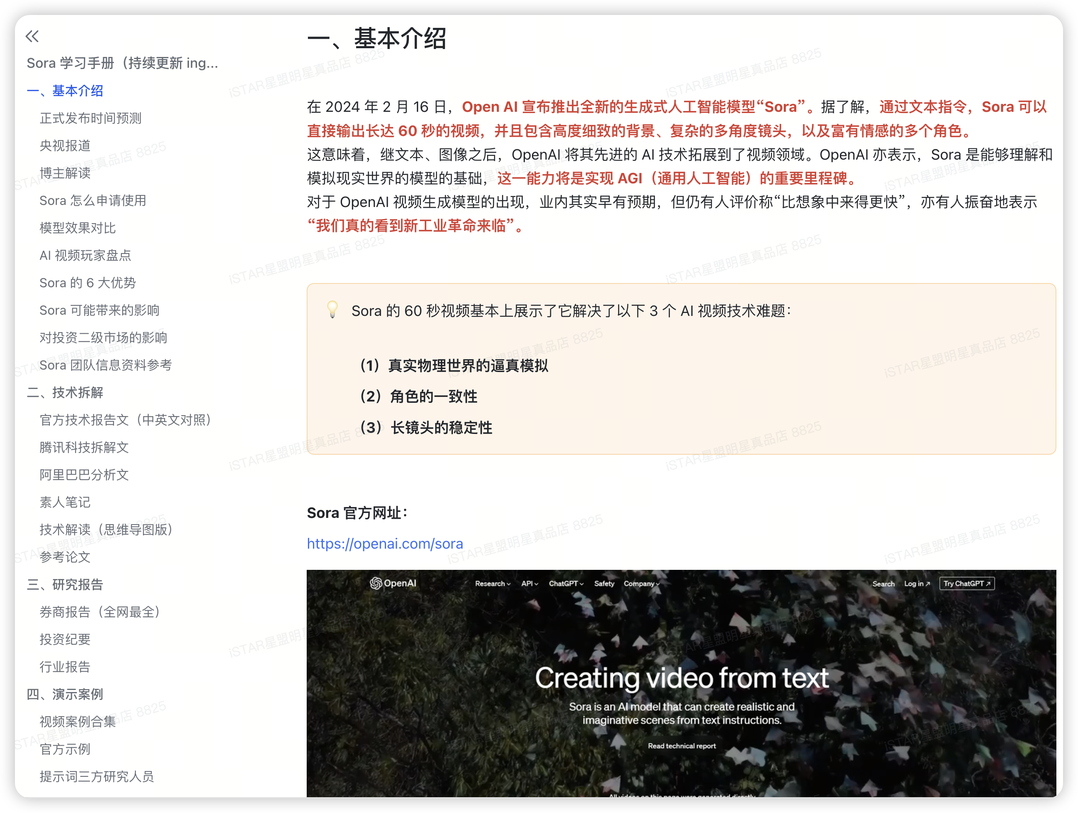Go to '素人笔记' section
This screenshot has height=813, width=1078.
[65, 502]
